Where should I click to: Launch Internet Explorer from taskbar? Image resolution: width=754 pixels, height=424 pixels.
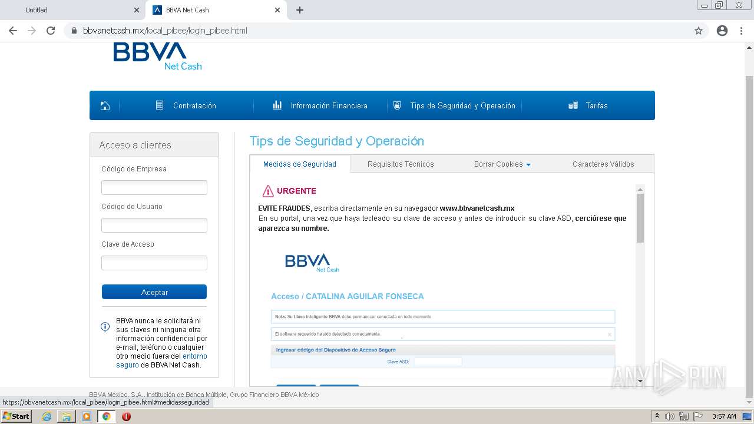47,416
